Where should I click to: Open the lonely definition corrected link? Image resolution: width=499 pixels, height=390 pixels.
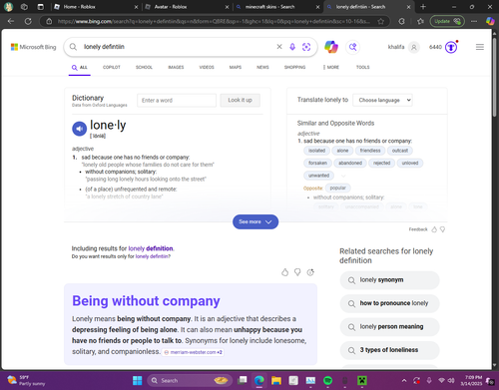tap(151, 248)
